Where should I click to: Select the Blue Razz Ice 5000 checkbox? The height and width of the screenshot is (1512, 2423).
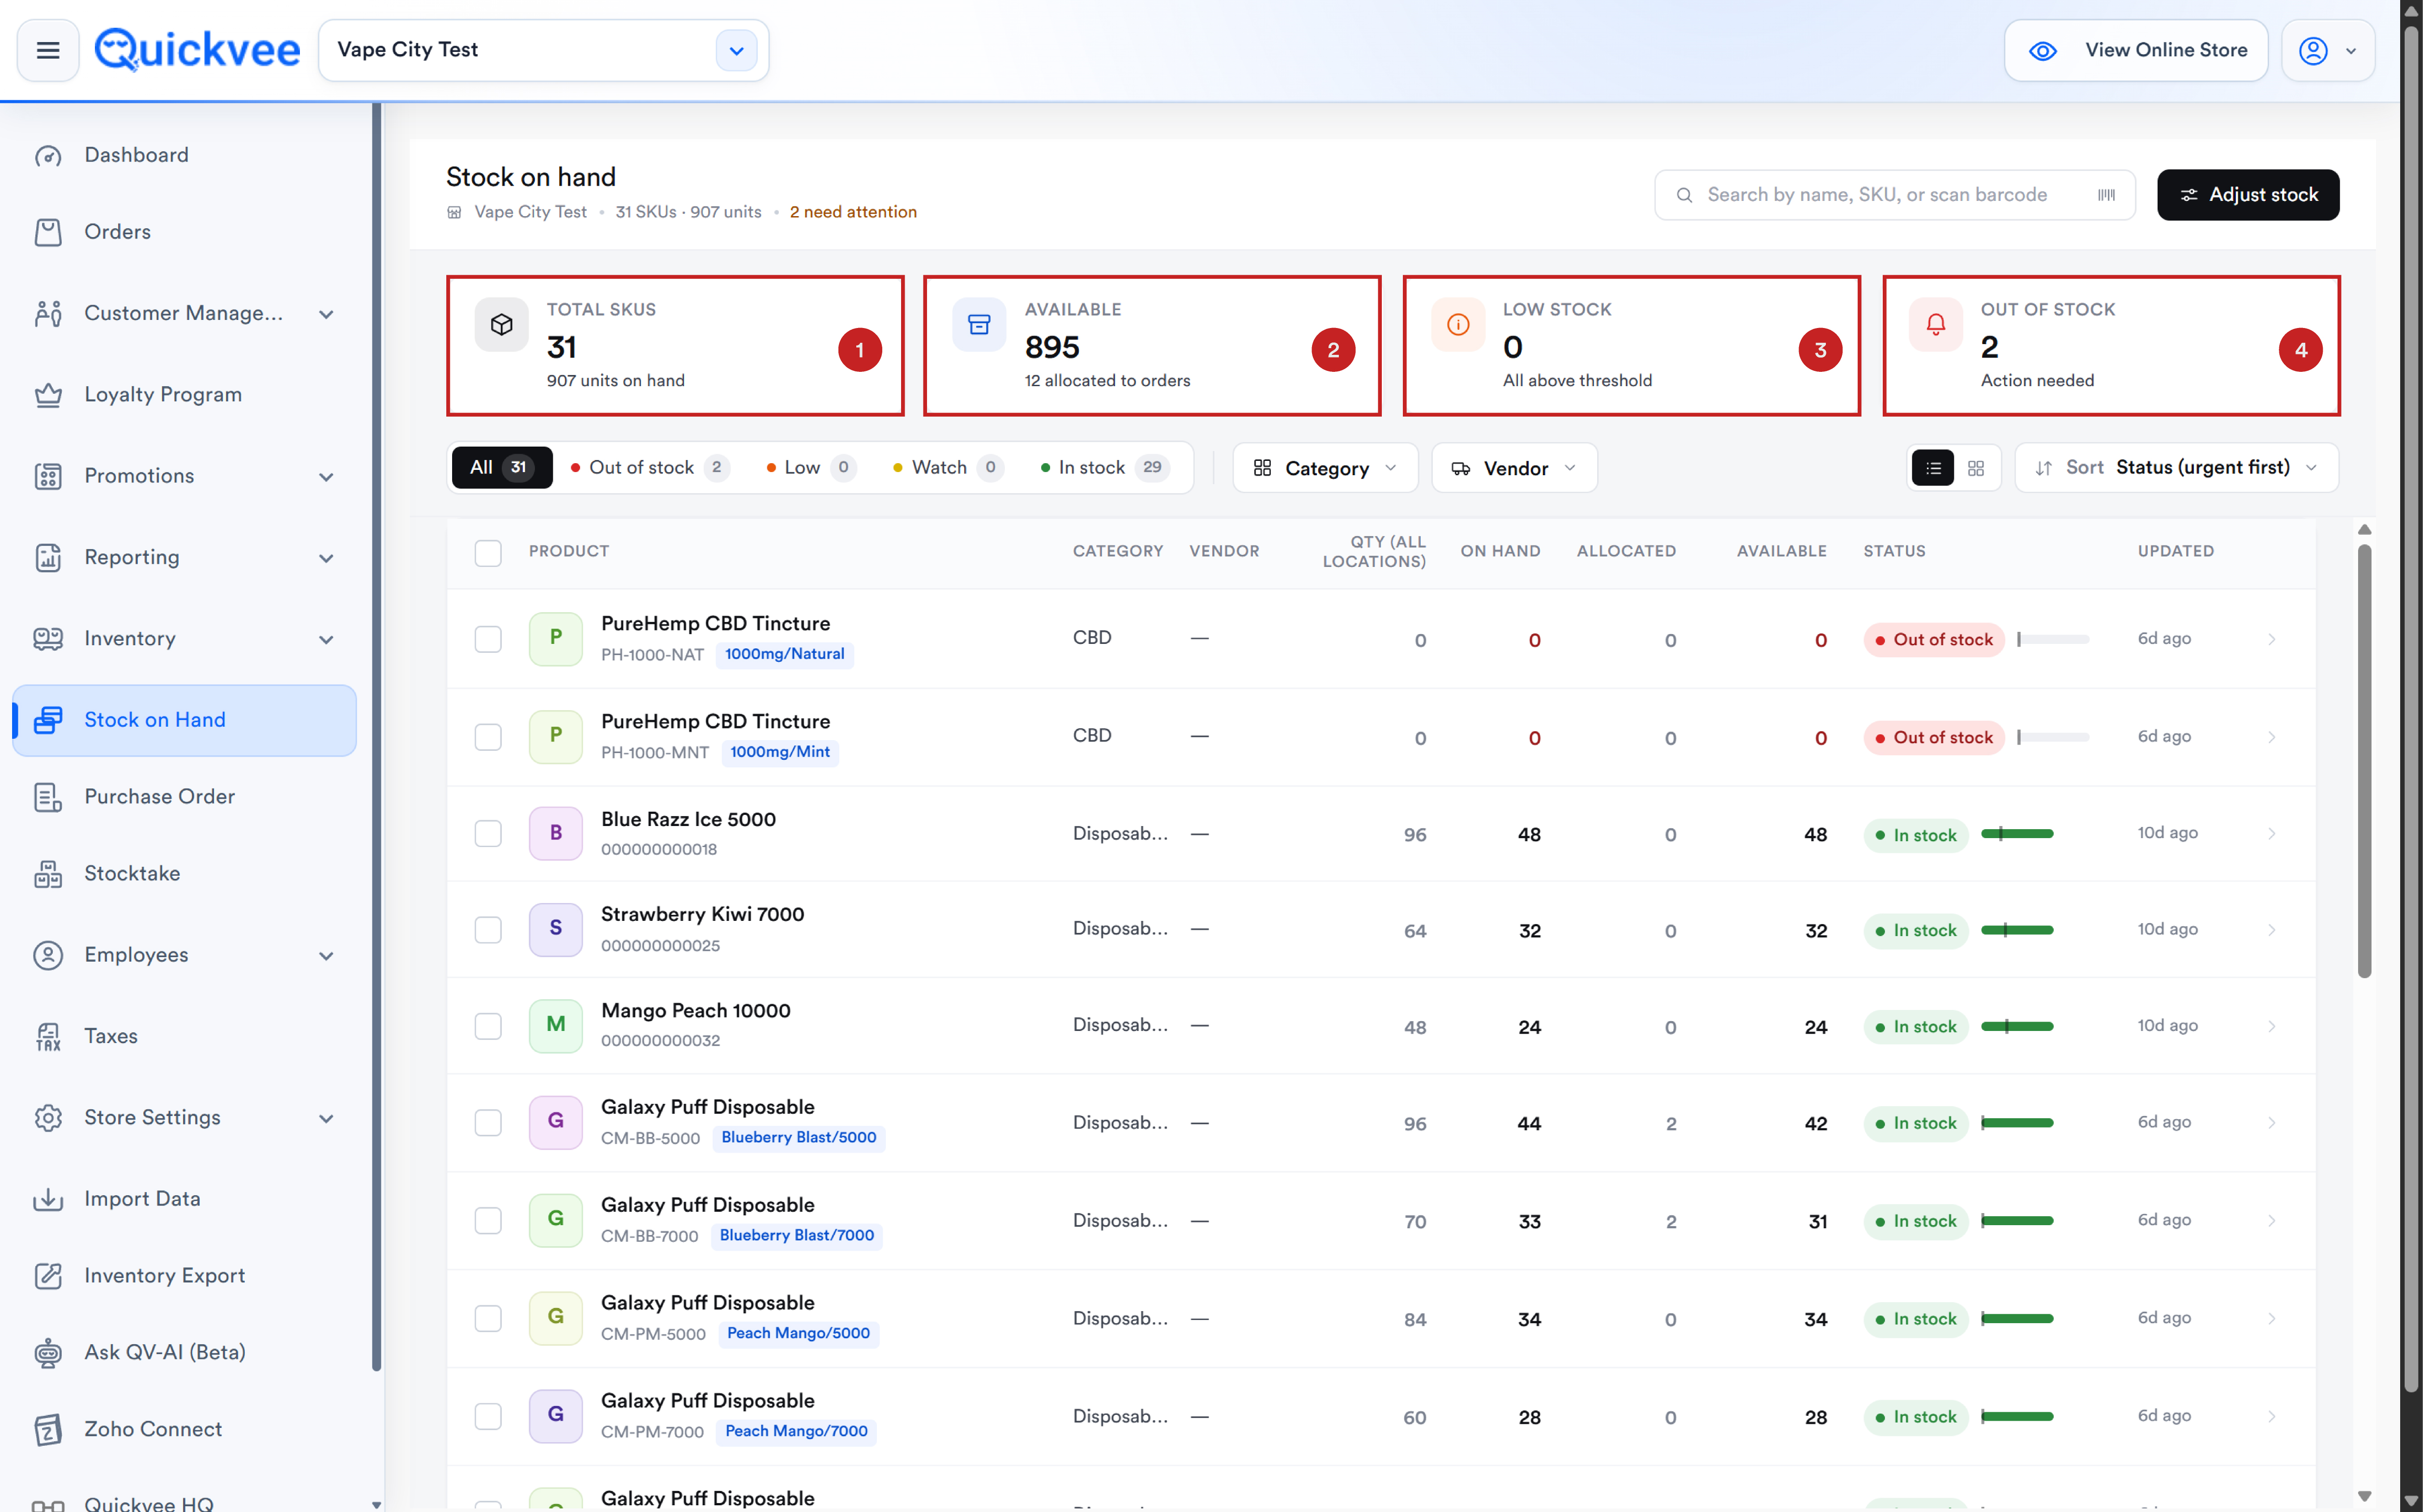tap(488, 834)
